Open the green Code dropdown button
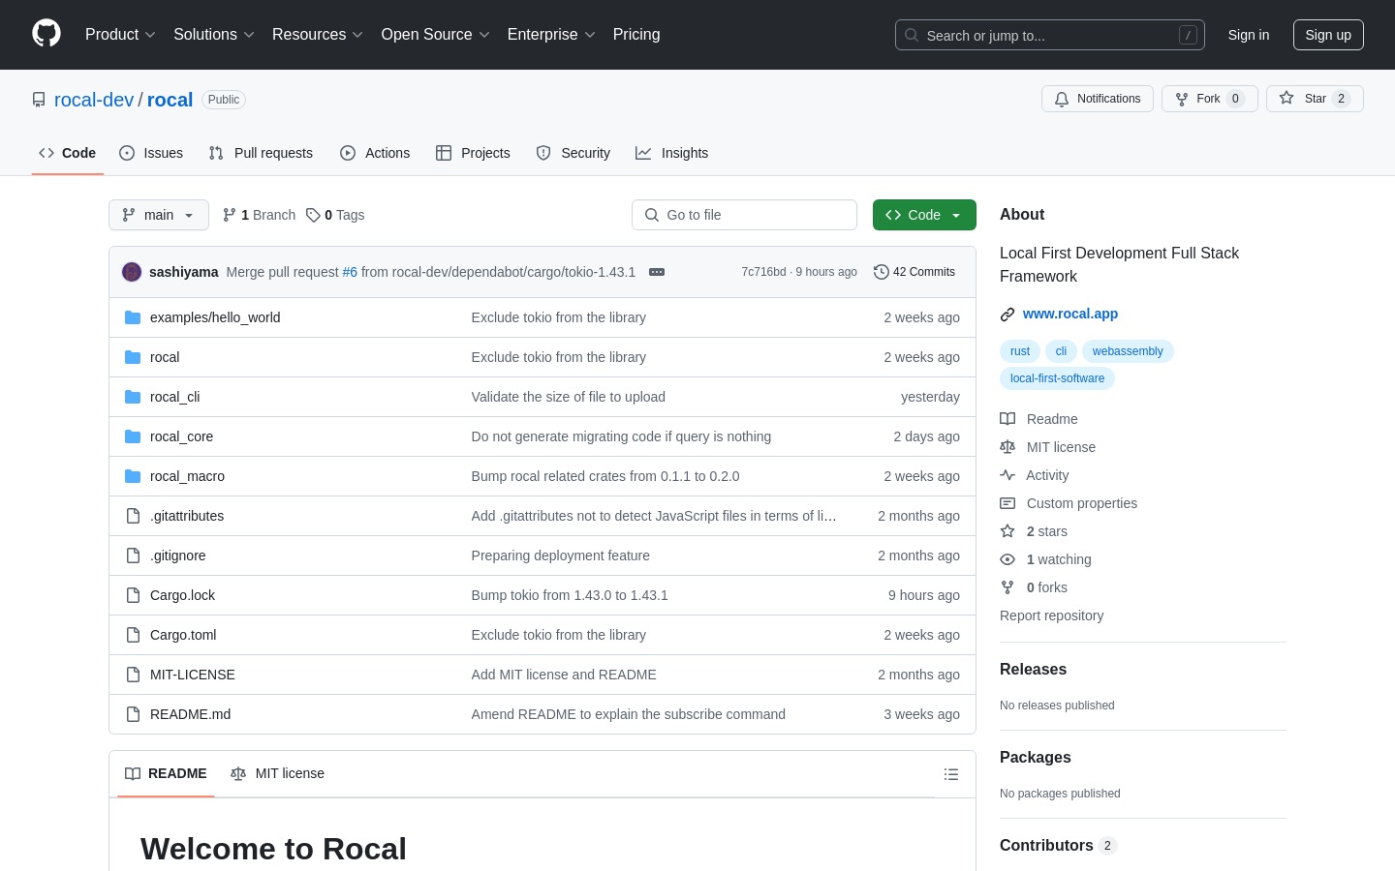This screenshot has width=1395, height=871. click(924, 215)
